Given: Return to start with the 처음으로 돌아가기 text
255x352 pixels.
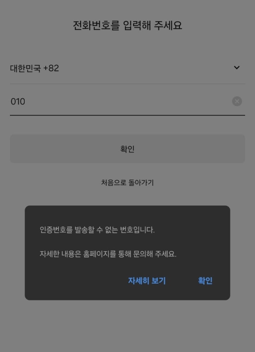Looking at the screenshot, I should coord(127,183).
